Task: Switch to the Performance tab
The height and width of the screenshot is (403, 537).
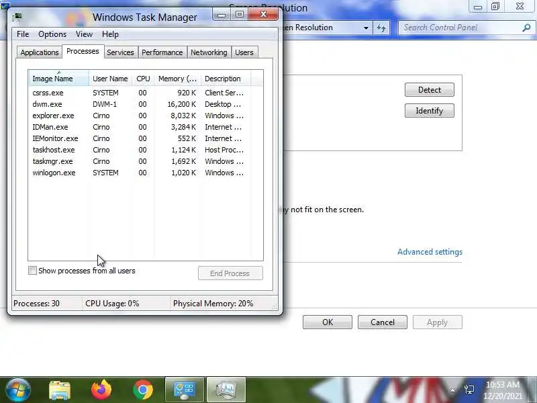Action: (162, 52)
